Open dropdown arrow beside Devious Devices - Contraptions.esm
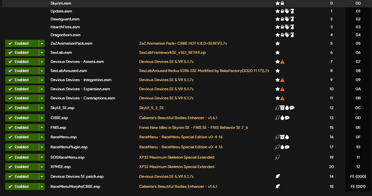This screenshot has height=196, width=372. pyautogui.click(x=42, y=98)
